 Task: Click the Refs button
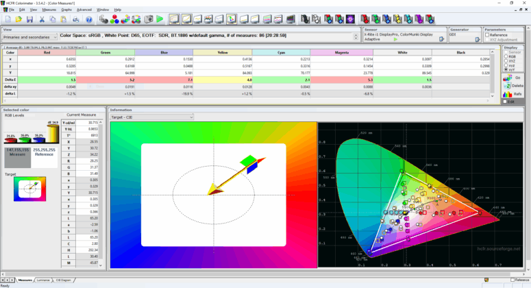513,94
